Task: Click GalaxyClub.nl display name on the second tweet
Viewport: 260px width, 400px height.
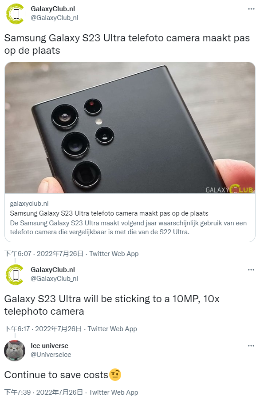Action: pos(53,270)
